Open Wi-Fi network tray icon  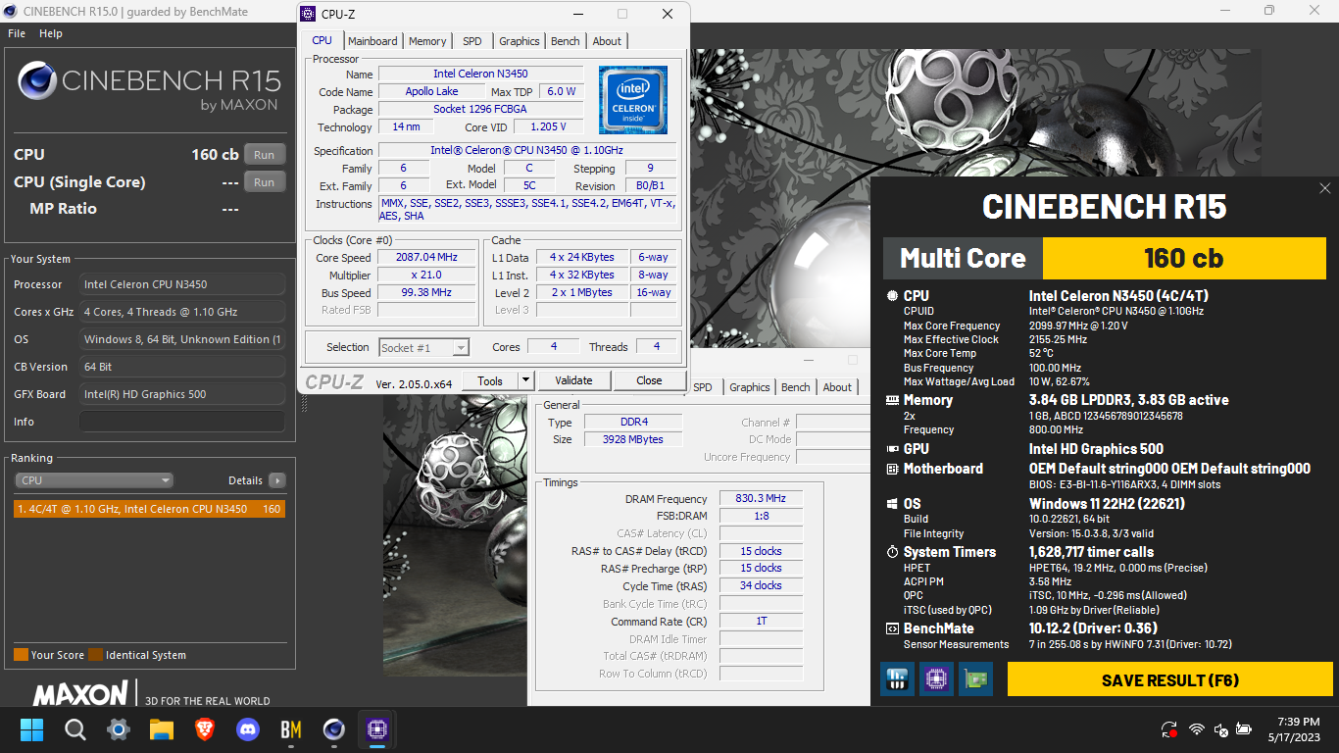tap(1196, 729)
